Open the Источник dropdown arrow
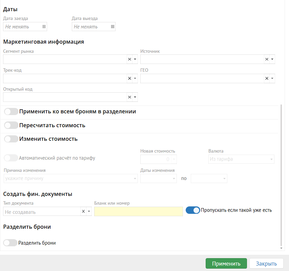289x271 pixels. click(272, 59)
